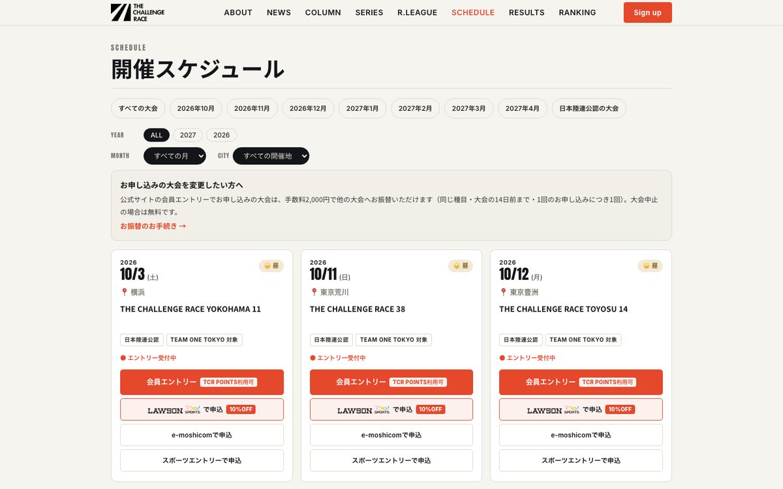Screen dimensions: 783x489
Task: Open RESULTS in the top navigation
Action: 527,12
